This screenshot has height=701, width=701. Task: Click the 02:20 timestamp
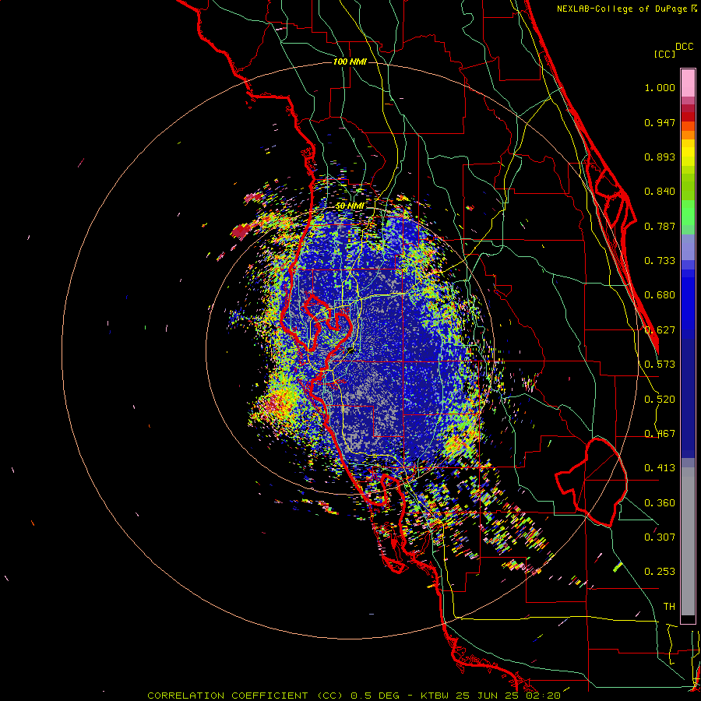coord(543,696)
